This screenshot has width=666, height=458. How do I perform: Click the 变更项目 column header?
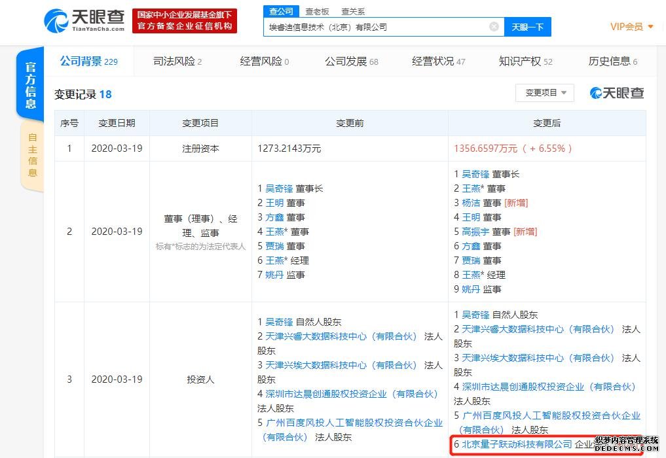[200, 123]
